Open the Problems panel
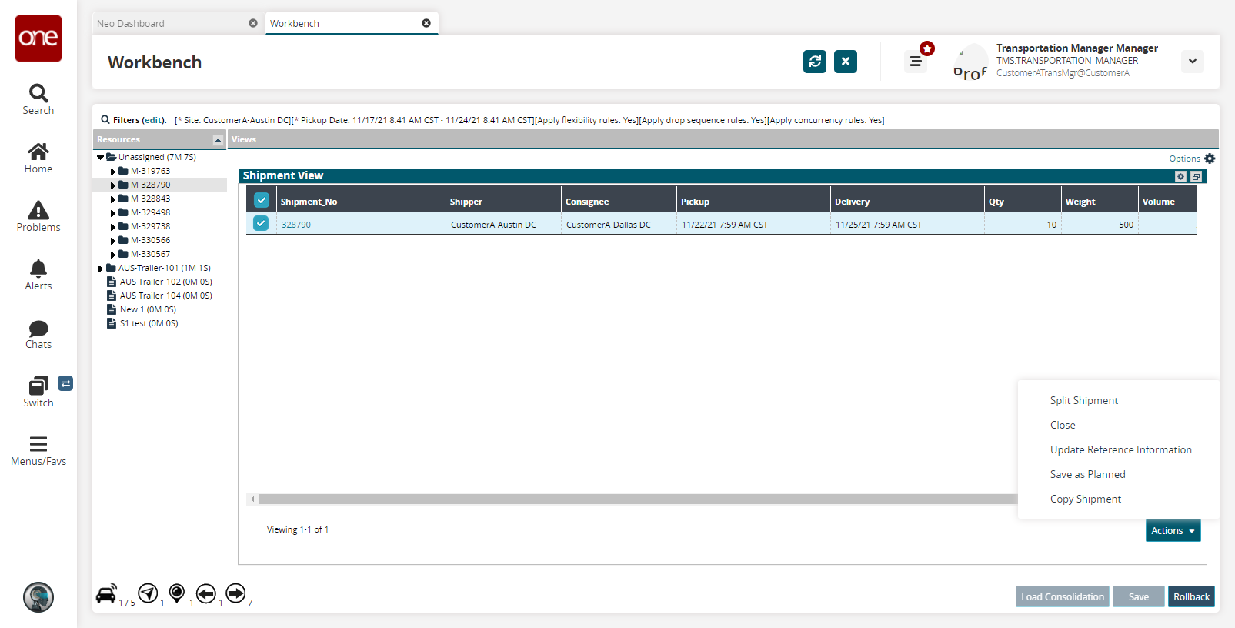 click(38, 217)
